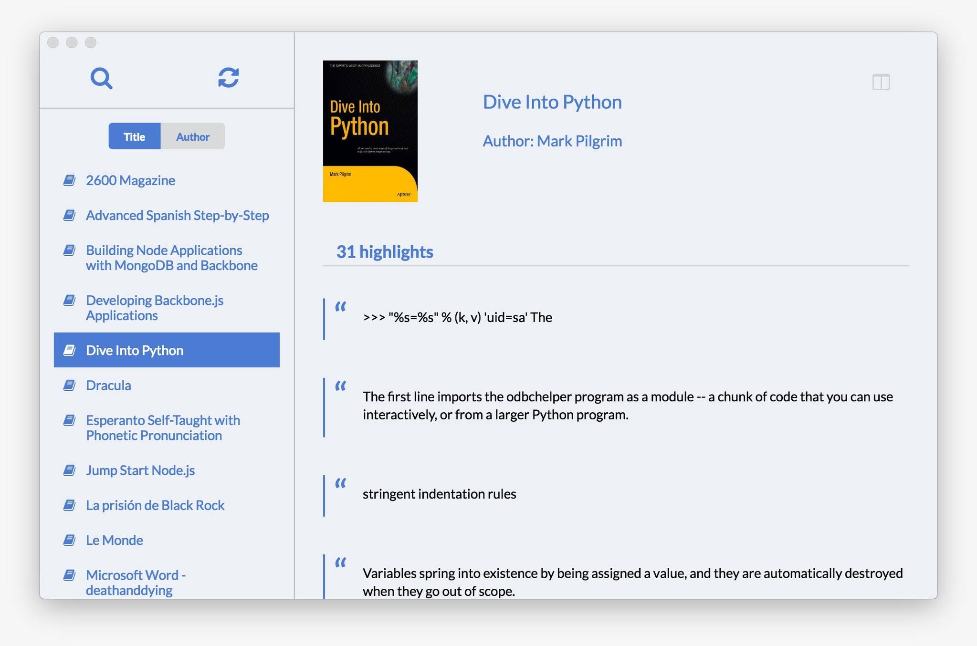This screenshot has height=646, width=977.
Task: Click the book icon beside Dracula
Action: [70, 385]
